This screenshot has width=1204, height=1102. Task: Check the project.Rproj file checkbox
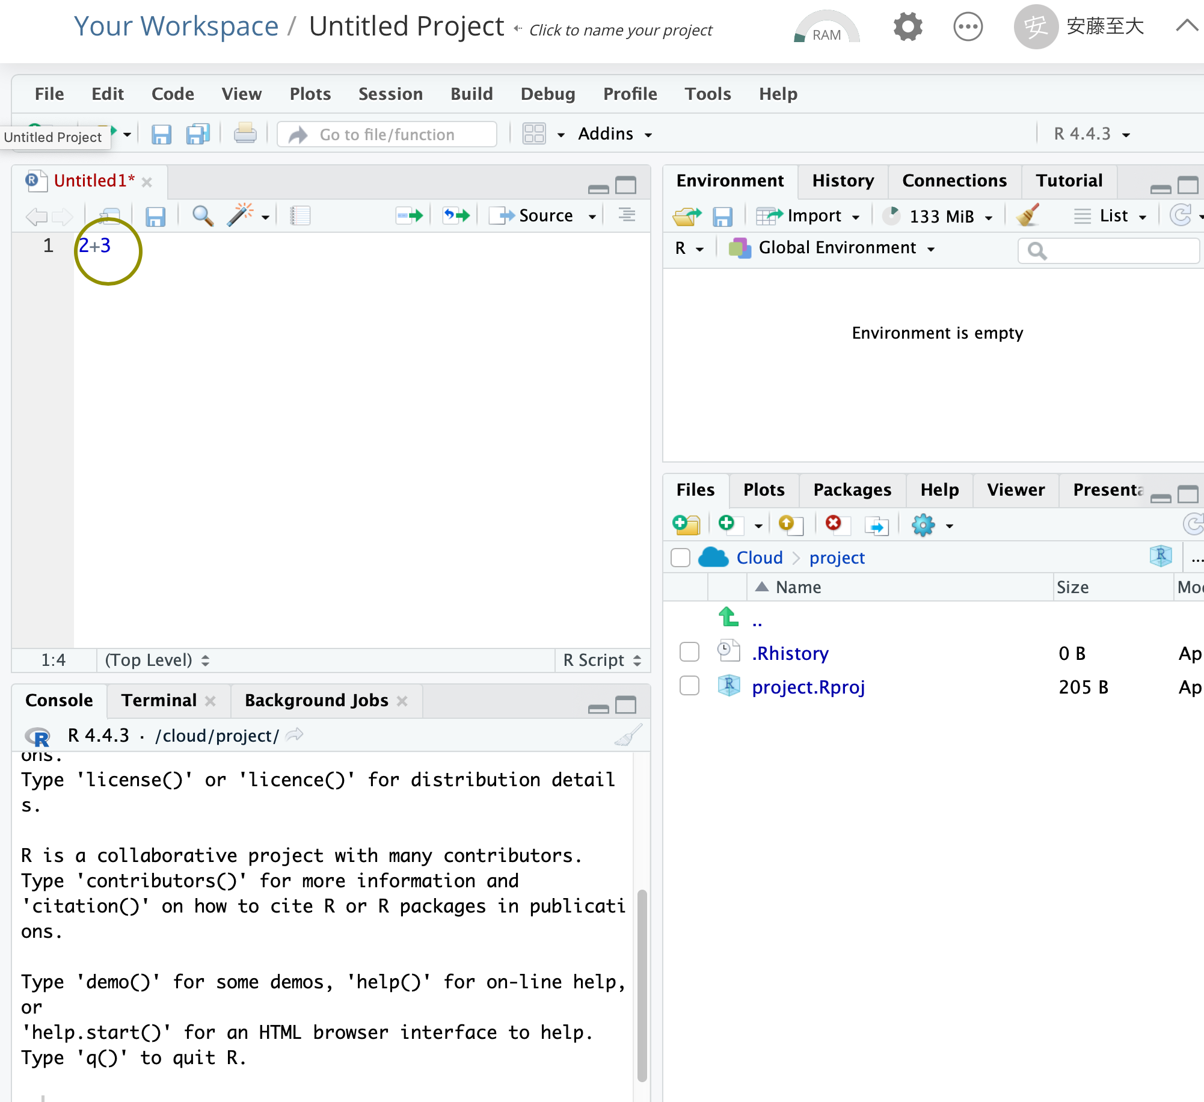(x=689, y=686)
